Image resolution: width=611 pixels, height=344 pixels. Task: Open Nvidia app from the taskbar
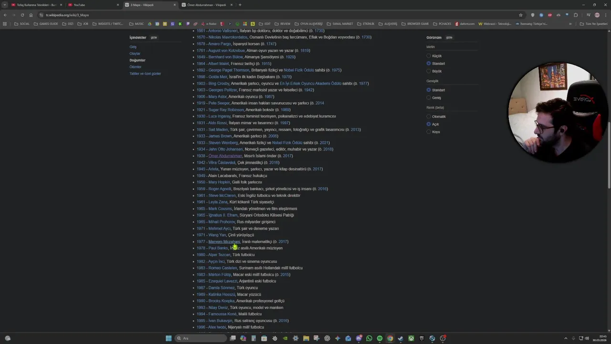[285, 338]
